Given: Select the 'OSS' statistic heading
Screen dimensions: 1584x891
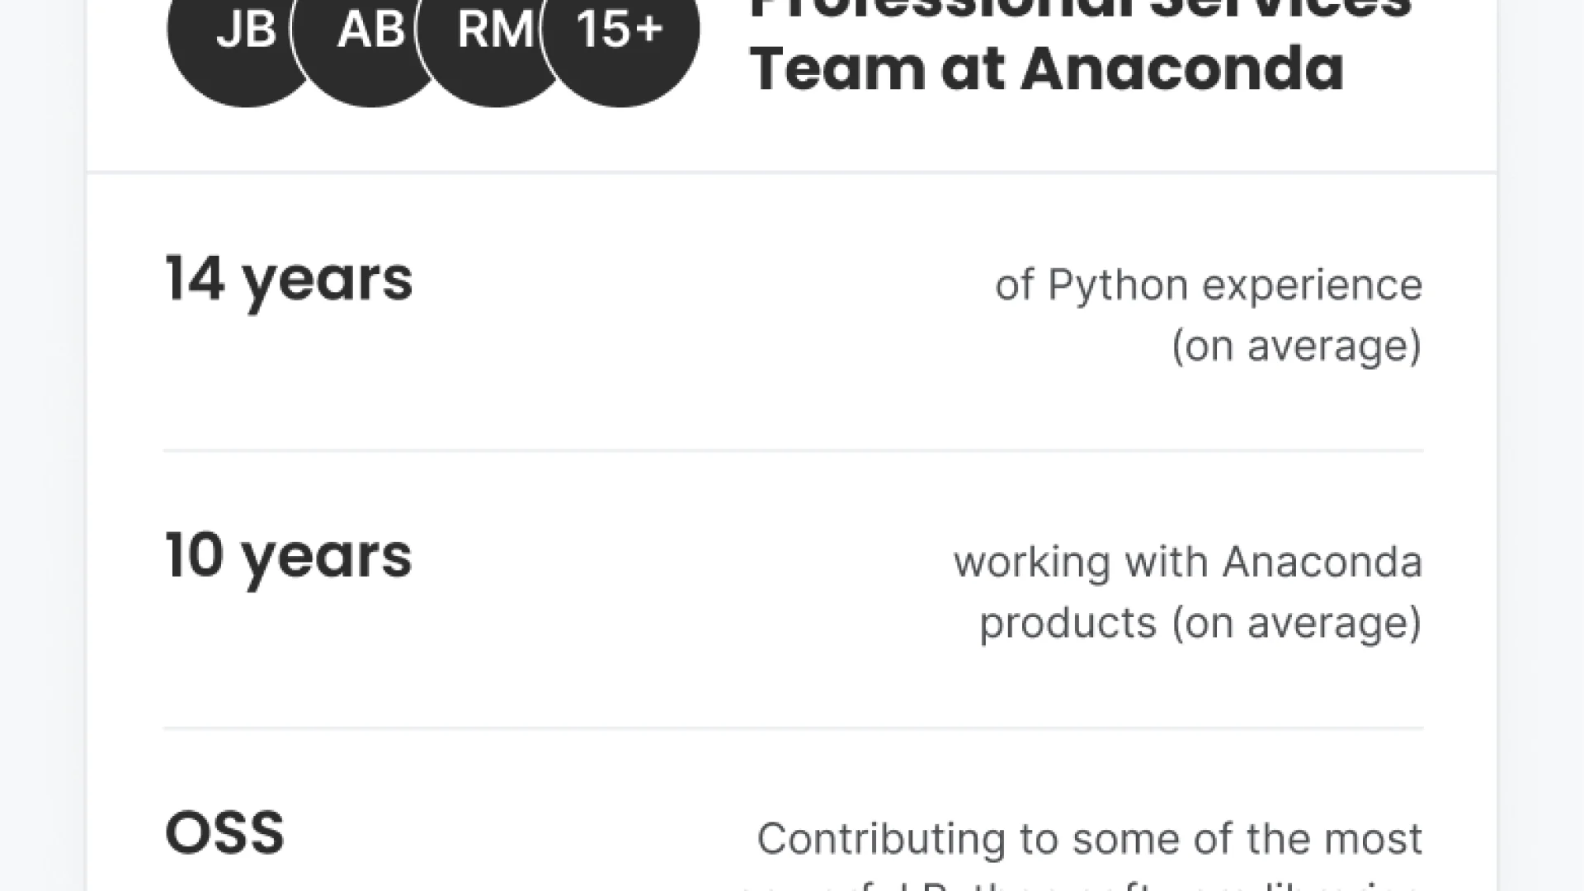Looking at the screenshot, I should click(x=224, y=833).
